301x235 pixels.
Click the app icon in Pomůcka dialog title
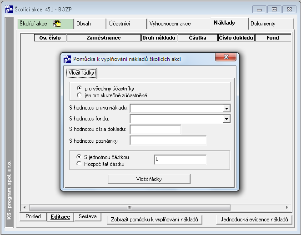tap(67, 59)
